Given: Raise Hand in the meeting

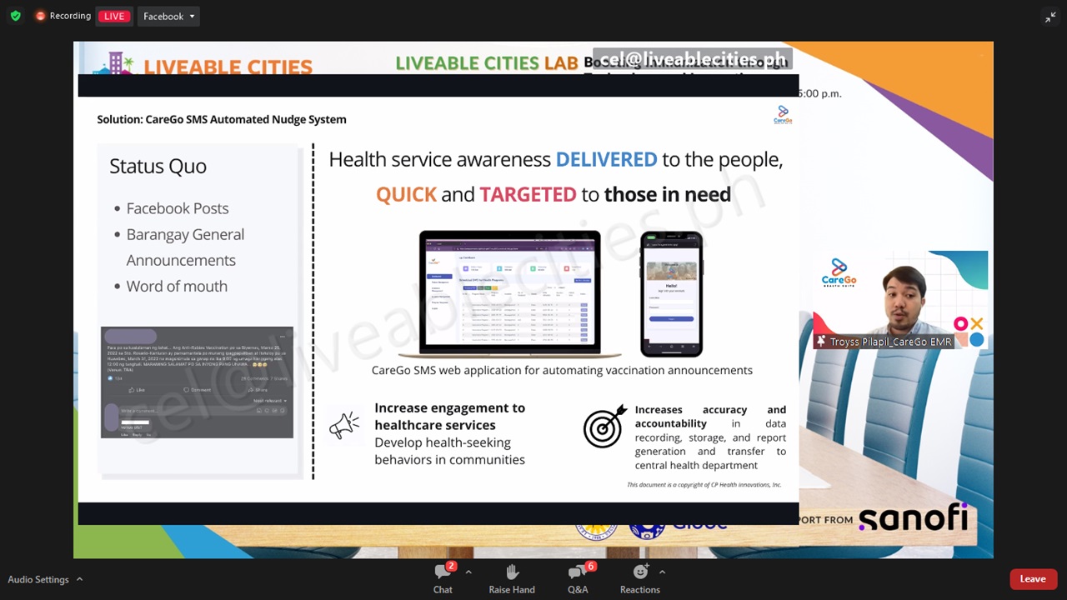Looking at the screenshot, I should pyautogui.click(x=512, y=578).
